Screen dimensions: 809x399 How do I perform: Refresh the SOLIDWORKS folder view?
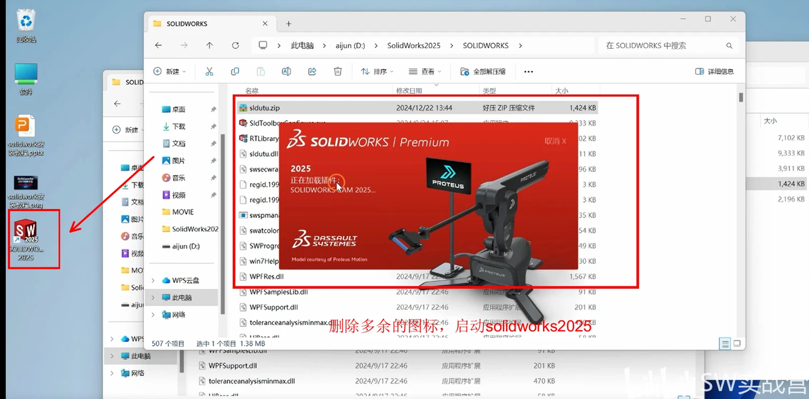click(236, 45)
